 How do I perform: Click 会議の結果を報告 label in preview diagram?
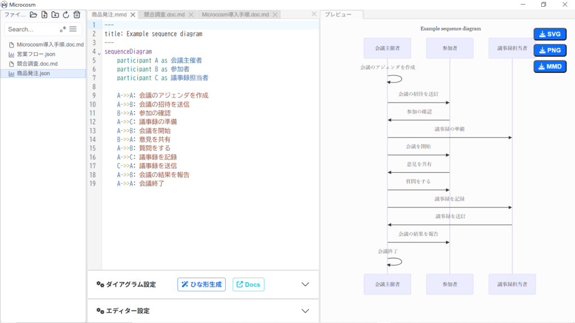418,234
